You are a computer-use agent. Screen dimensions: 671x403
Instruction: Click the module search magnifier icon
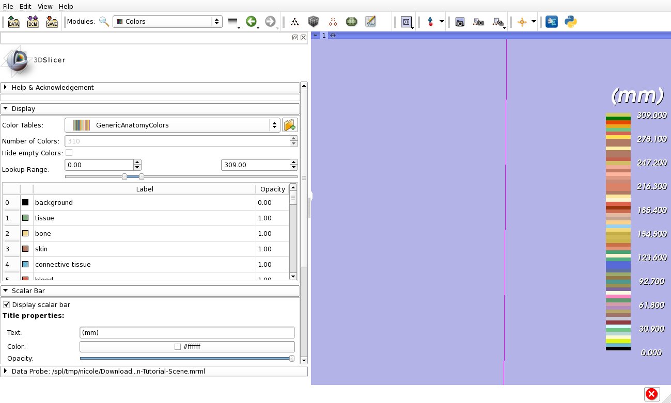[104, 22]
